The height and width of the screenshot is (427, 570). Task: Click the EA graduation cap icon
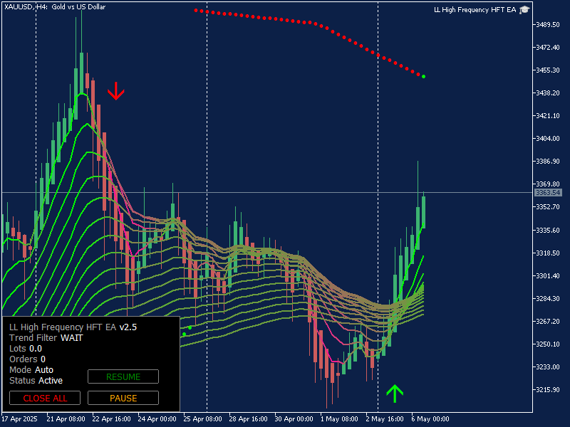pos(524,10)
